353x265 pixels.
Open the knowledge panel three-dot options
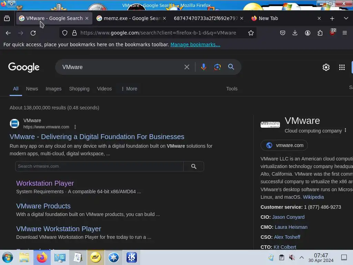click(345, 130)
